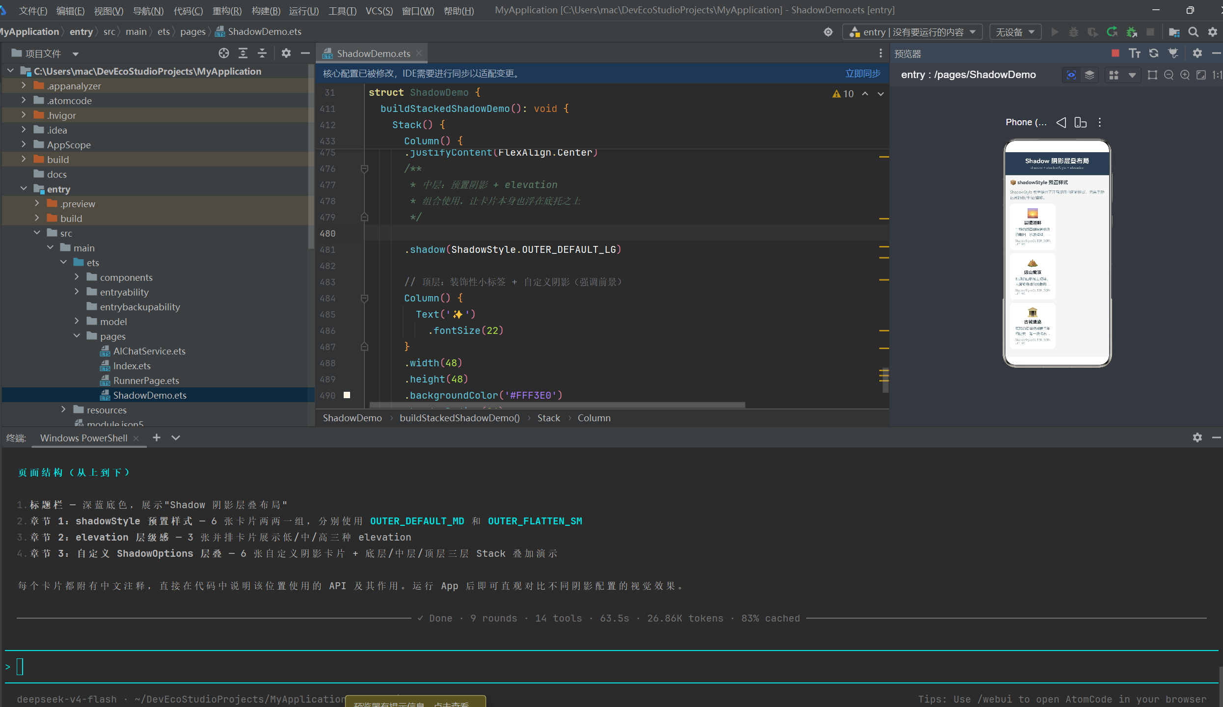Open the 文件(F) menu
1223x707 pixels.
tap(33, 10)
